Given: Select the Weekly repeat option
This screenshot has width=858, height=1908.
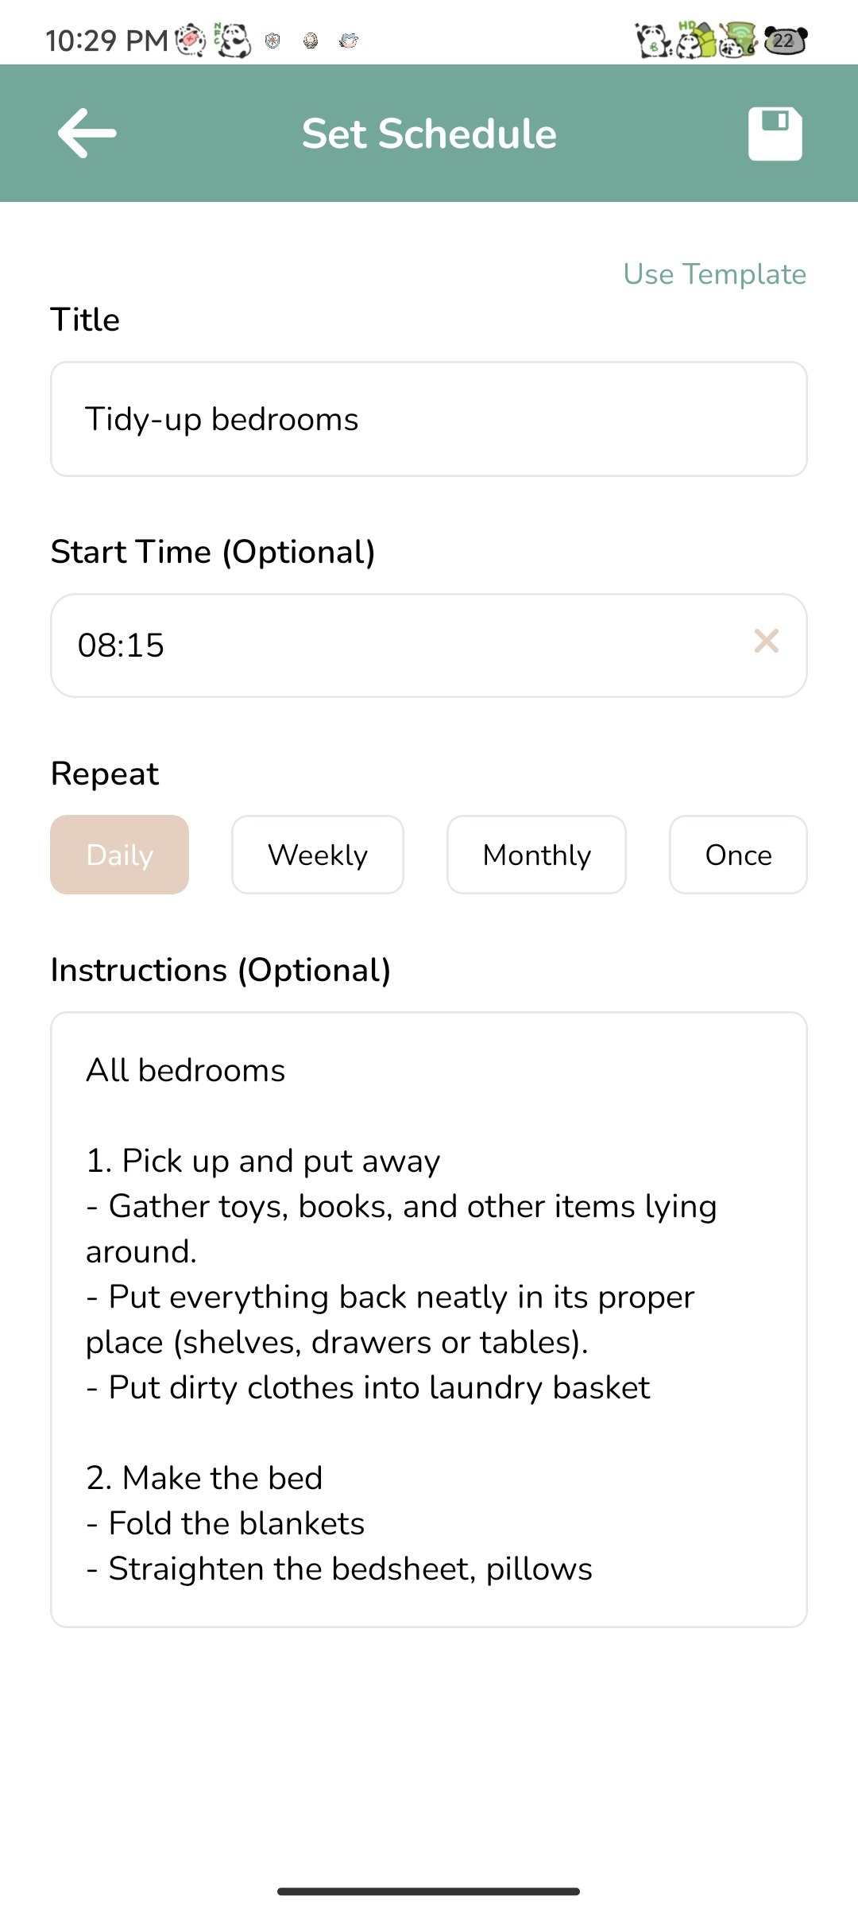Looking at the screenshot, I should coord(318,855).
